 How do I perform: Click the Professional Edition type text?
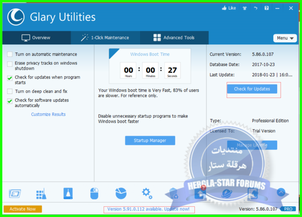coord(270,121)
